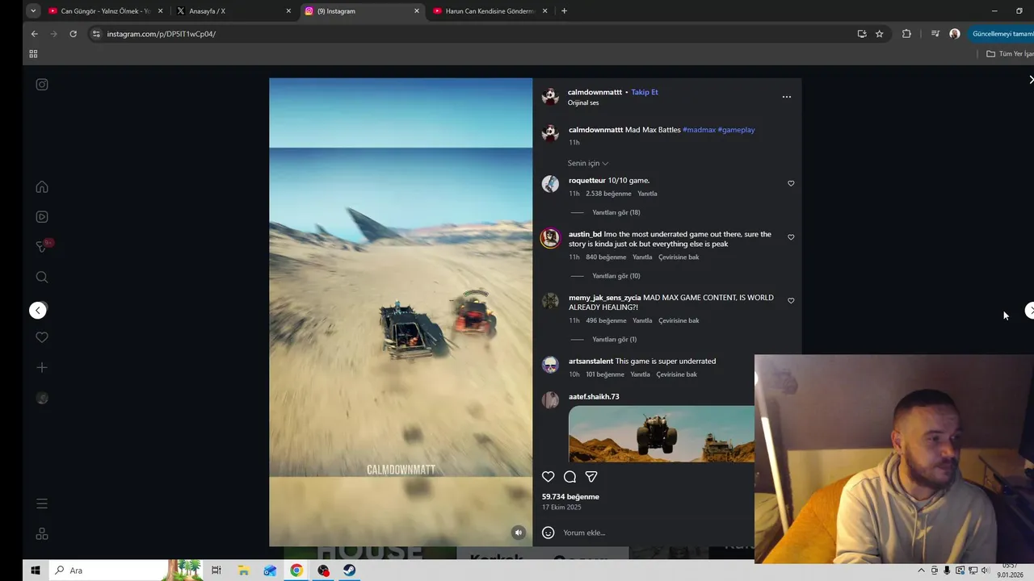Open 'Senin için' comment sort dropdown

pyautogui.click(x=588, y=163)
